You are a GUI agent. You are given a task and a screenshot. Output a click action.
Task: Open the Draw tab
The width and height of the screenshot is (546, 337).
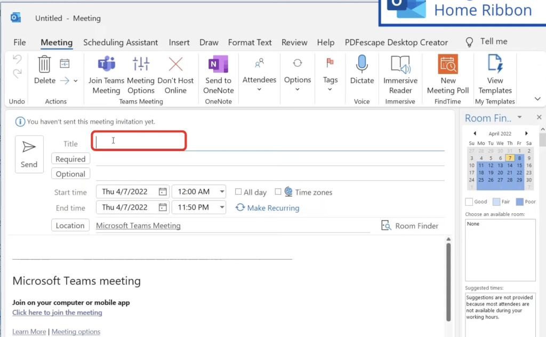coord(209,43)
